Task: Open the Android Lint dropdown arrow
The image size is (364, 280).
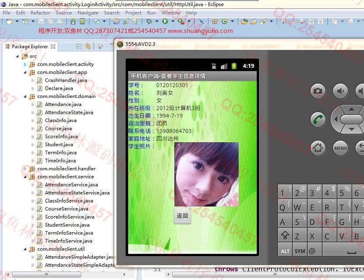Action: [104, 21]
